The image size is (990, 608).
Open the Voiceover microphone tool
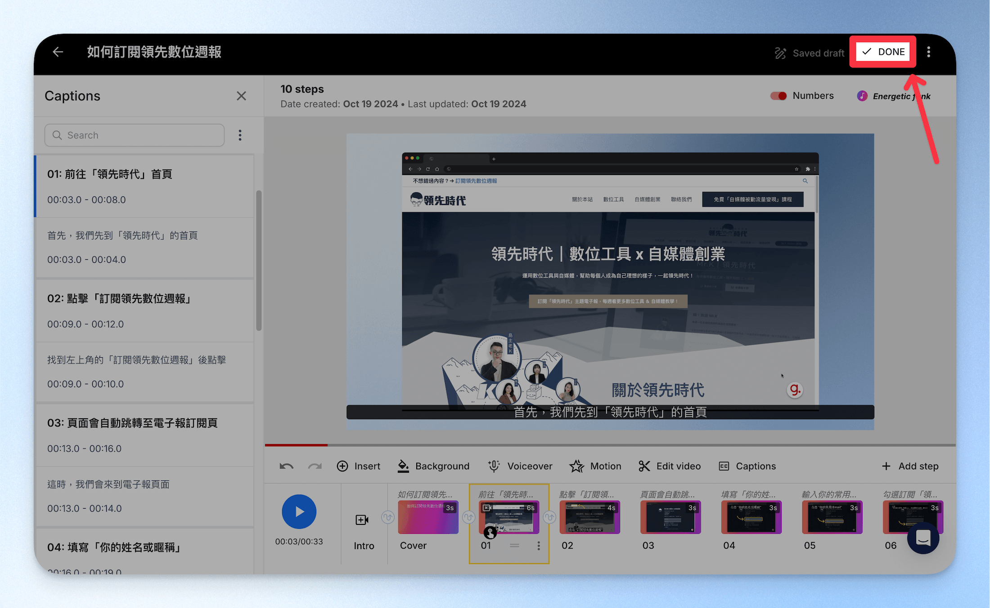click(520, 466)
